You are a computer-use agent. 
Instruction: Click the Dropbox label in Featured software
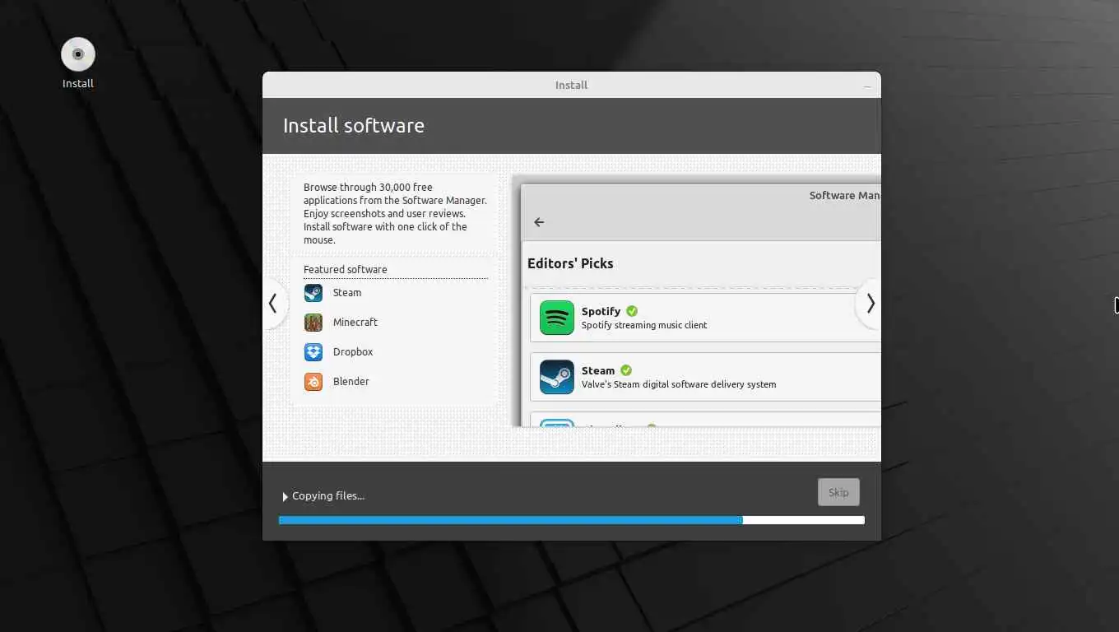(353, 352)
